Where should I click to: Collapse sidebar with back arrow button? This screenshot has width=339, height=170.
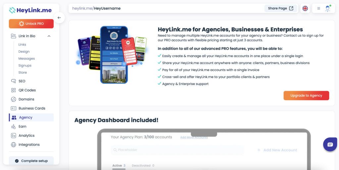[59, 18]
